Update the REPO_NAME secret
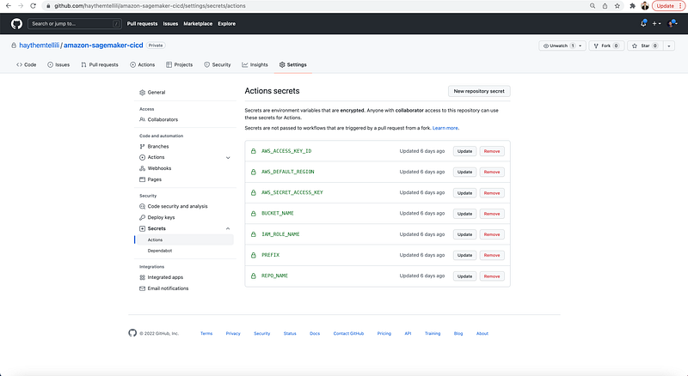The image size is (688, 376). pyautogui.click(x=464, y=276)
